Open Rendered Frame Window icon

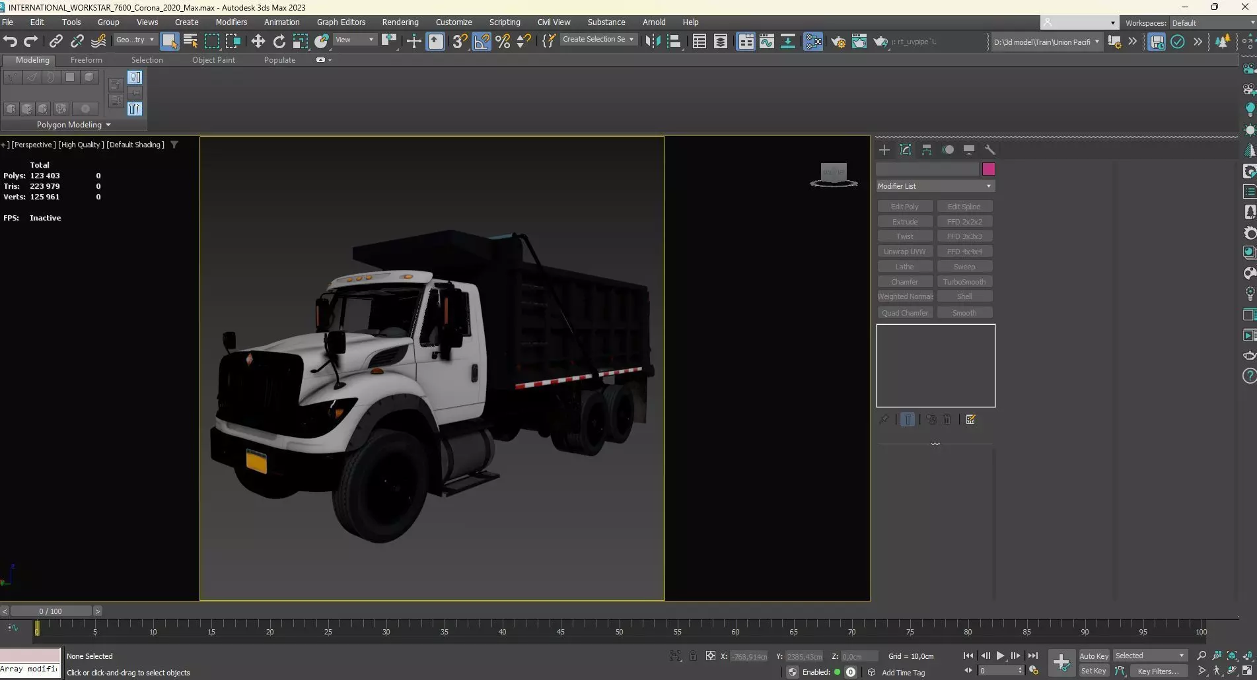859,41
